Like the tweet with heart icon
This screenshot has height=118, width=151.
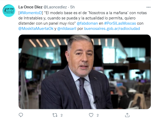(x=91, y=115)
